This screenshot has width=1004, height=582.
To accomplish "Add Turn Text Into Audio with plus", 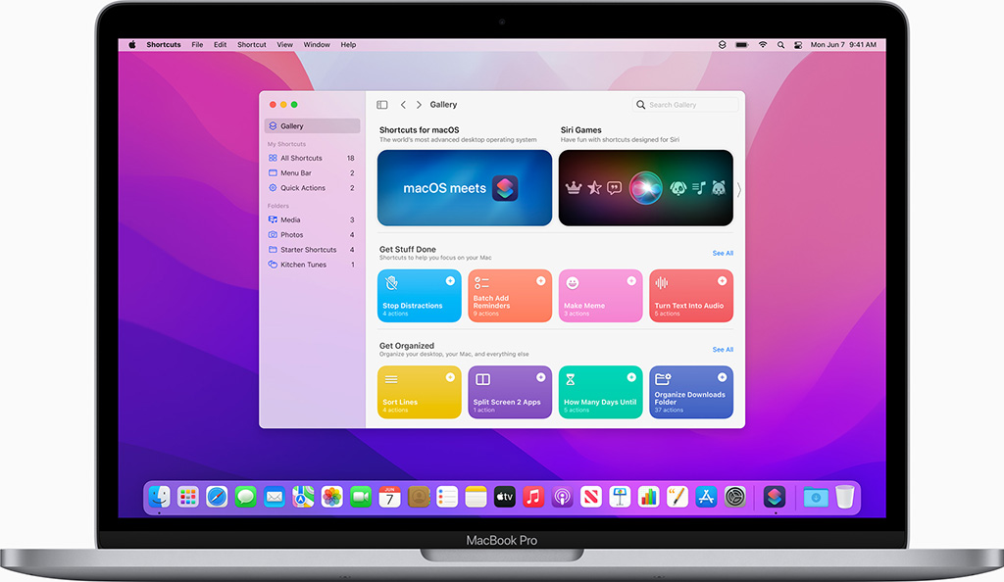I will (x=723, y=281).
